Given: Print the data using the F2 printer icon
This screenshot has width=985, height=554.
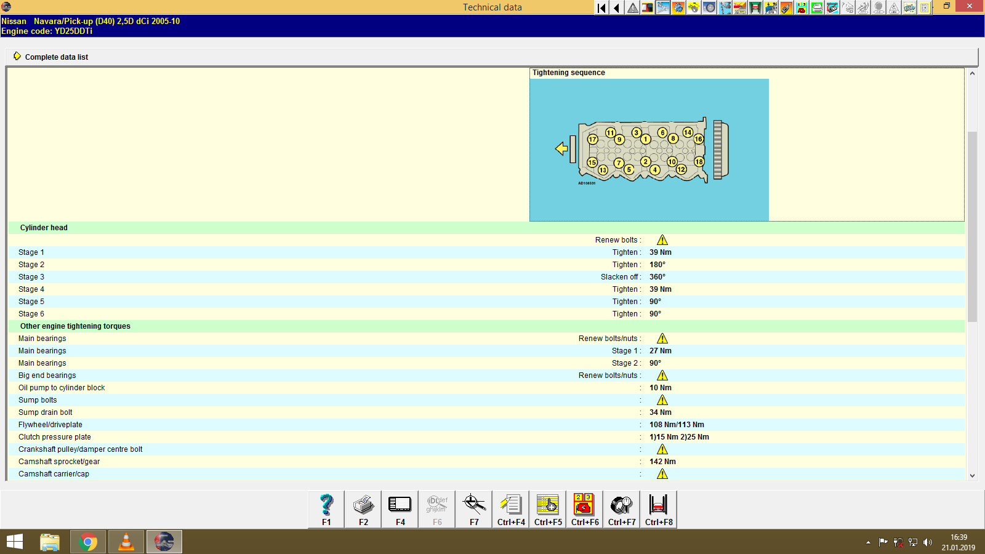Looking at the screenshot, I should point(363,508).
